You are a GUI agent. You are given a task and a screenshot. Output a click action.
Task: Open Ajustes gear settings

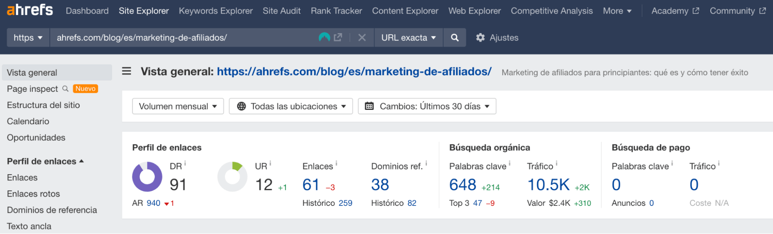497,38
